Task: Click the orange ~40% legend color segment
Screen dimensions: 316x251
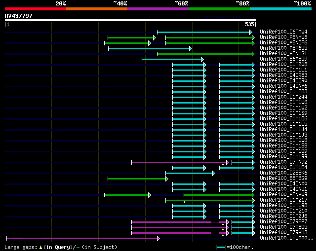Action: (x=97, y=9)
